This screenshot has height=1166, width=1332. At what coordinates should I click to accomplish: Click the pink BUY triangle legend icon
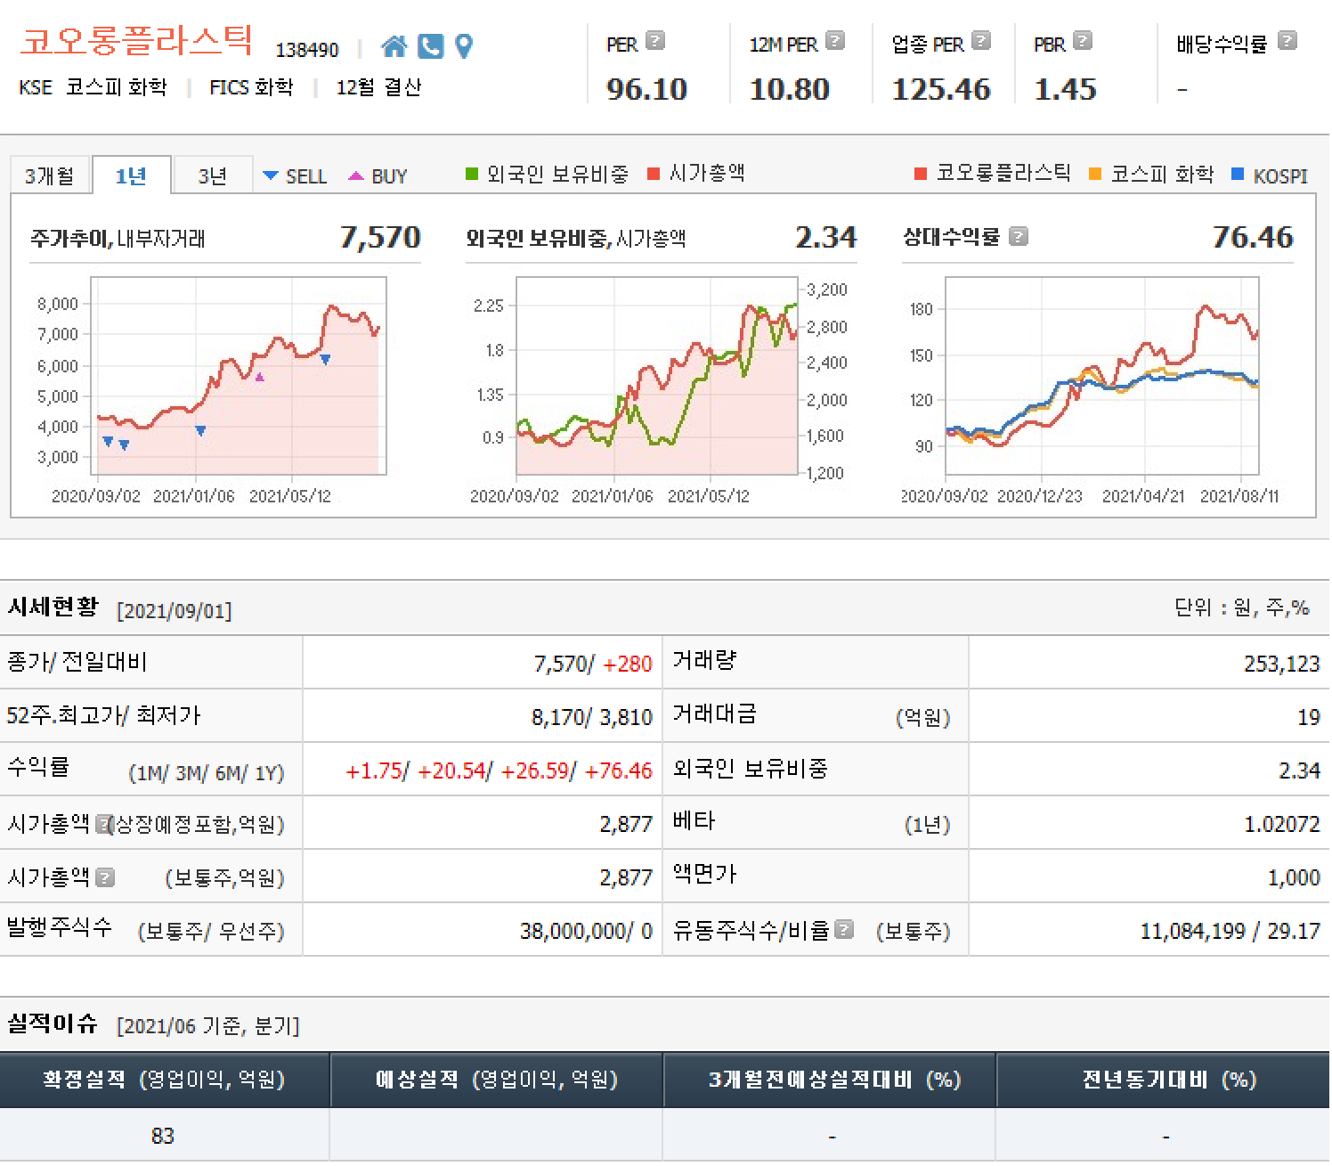click(356, 176)
